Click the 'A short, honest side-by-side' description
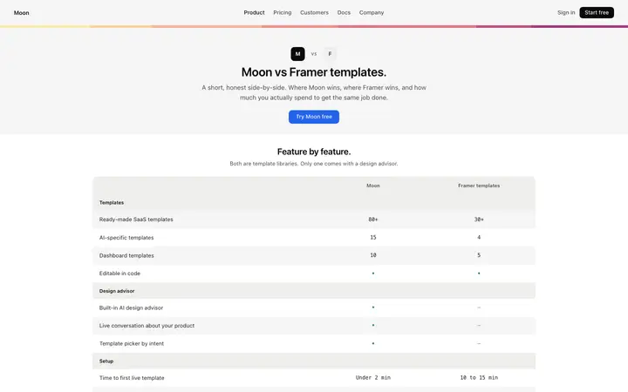This screenshot has height=392, width=628. (x=314, y=93)
